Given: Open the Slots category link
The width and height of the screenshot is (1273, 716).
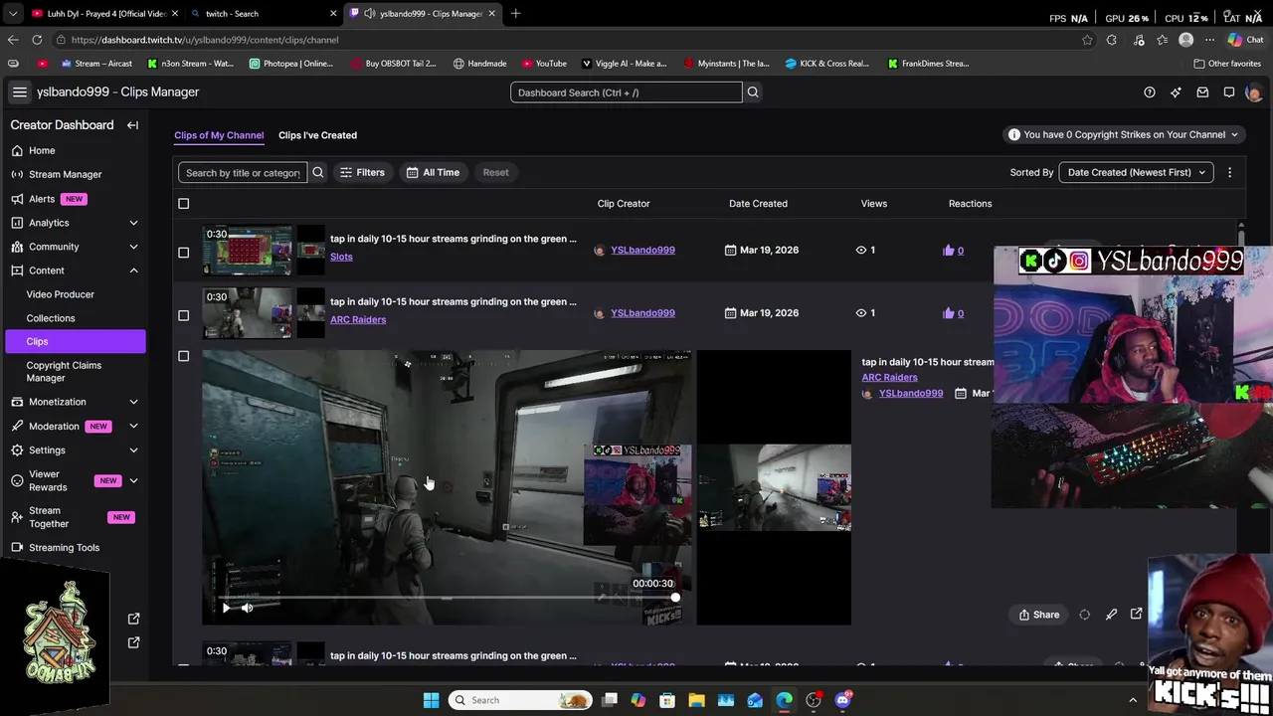Looking at the screenshot, I should point(341,257).
